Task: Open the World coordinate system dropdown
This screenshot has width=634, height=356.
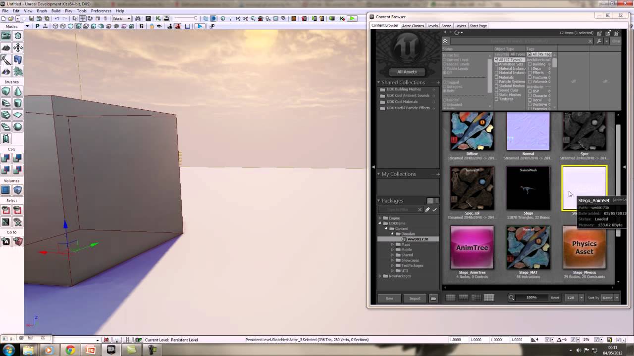Action: point(121,19)
